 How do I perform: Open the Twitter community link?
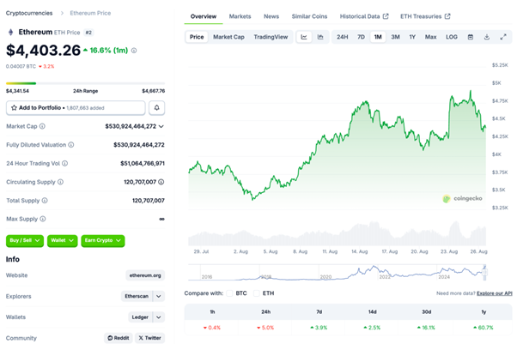click(149, 338)
